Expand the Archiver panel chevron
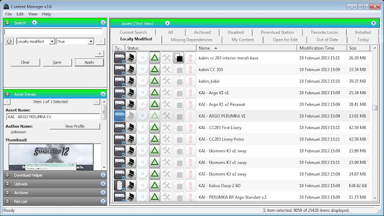 [x=103, y=193]
